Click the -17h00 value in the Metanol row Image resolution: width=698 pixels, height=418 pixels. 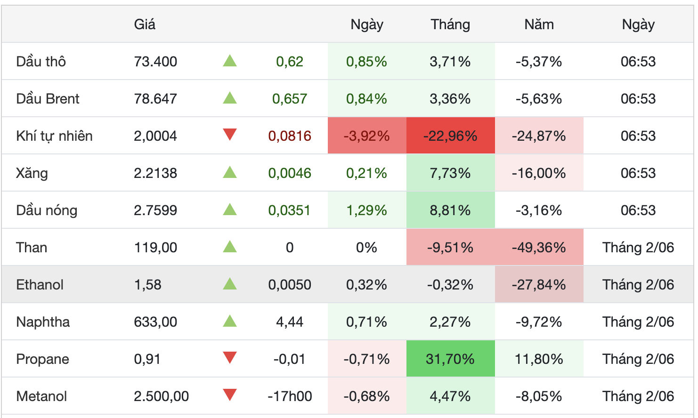pyautogui.click(x=290, y=396)
